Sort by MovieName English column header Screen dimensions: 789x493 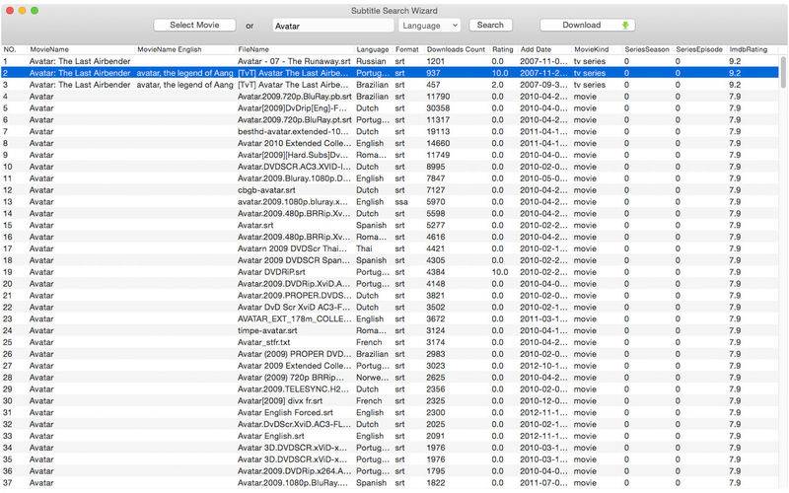(x=169, y=49)
